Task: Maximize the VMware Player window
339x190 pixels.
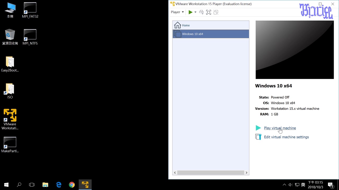Action: (320, 4)
